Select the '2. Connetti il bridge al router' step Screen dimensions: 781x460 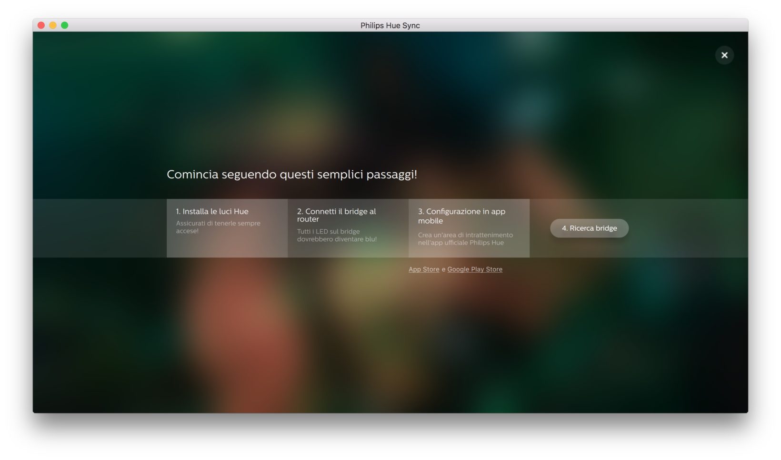point(348,228)
